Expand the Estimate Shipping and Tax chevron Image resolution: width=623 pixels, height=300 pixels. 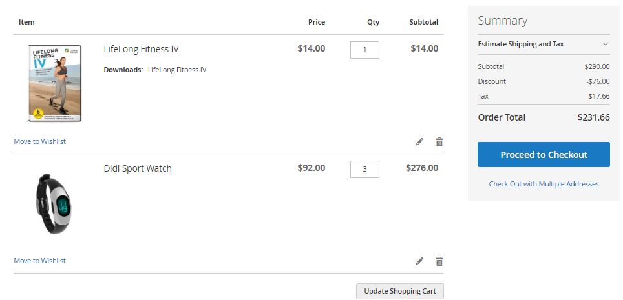tap(606, 44)
